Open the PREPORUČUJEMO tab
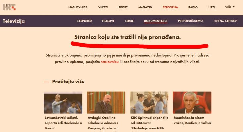The width and height of the screenshot is (243, 132). [190, 21]
